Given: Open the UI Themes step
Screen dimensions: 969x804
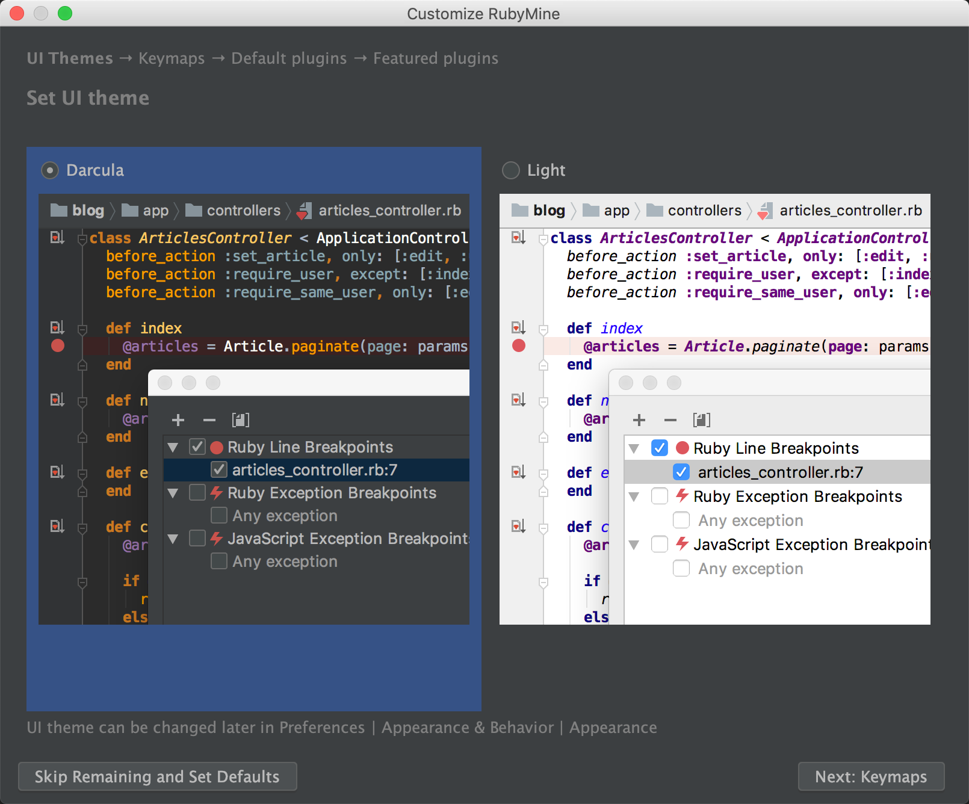Looking at the screenshot, I should [x=70, y=58].
